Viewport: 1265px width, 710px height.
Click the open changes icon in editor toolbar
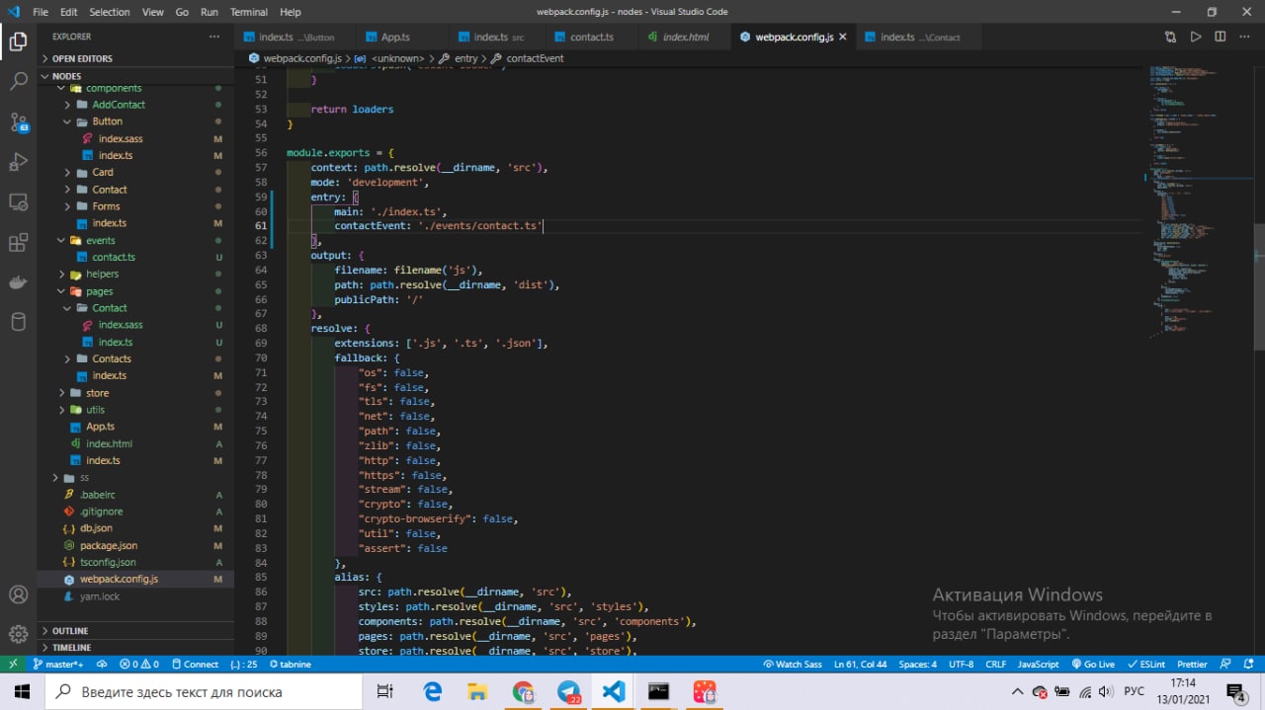tap(1170, 37)
